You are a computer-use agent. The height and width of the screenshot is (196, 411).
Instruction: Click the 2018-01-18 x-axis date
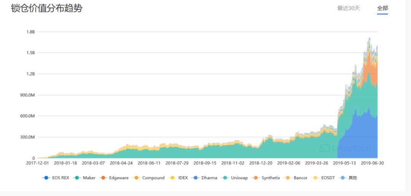[x=65, y=163]
